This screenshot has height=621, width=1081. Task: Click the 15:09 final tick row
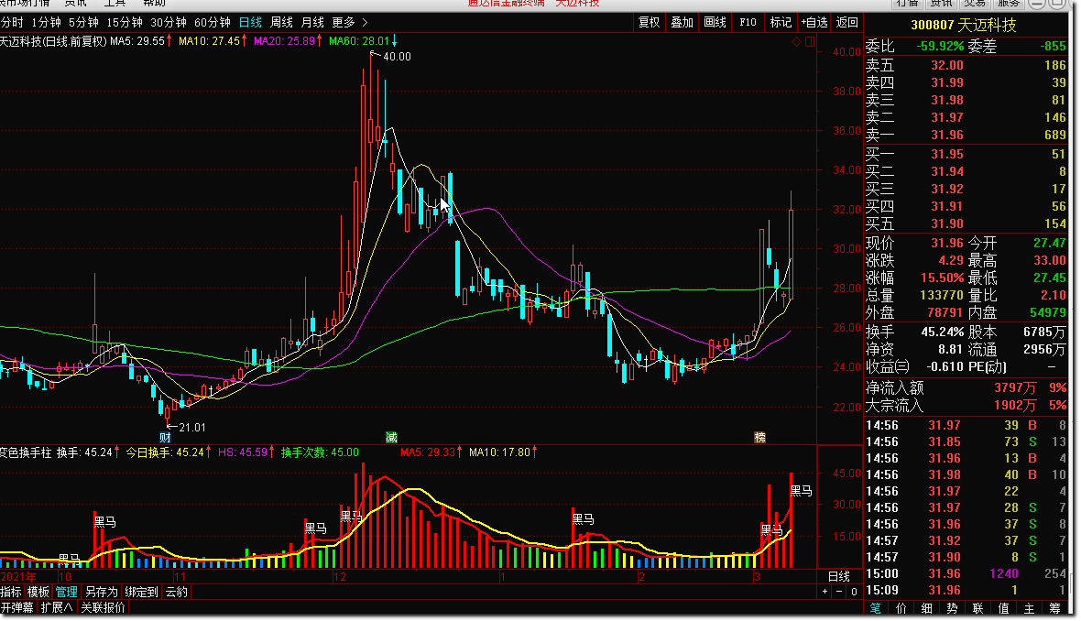coord(966,591)
